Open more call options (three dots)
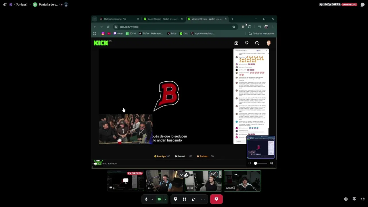 203,199
